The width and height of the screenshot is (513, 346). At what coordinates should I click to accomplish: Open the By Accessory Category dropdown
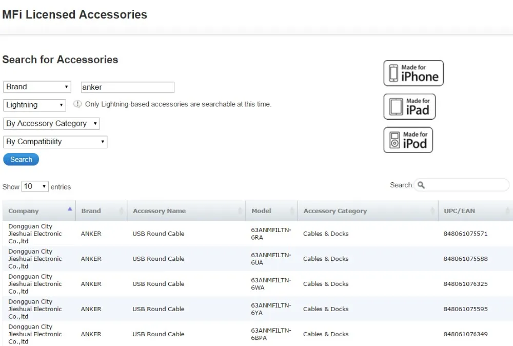[51, 123]
